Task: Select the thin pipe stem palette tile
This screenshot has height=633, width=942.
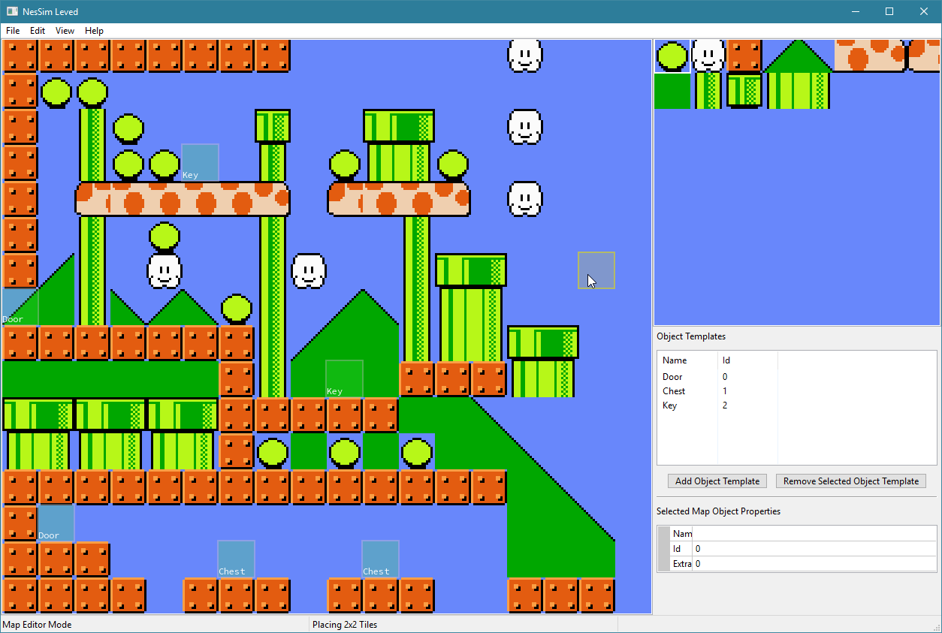Action: [708, 91]
